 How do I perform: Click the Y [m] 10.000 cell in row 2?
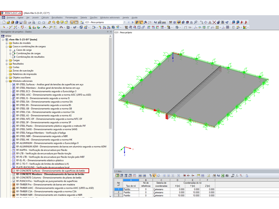pos(192,192)
